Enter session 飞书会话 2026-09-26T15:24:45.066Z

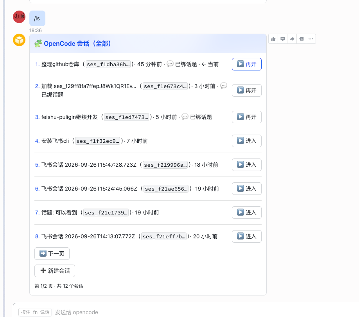[x=247, y=189]
